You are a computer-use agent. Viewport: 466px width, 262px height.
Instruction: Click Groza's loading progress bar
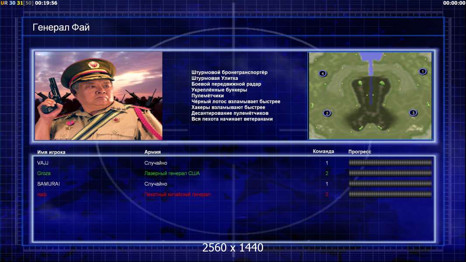[390, 173]
